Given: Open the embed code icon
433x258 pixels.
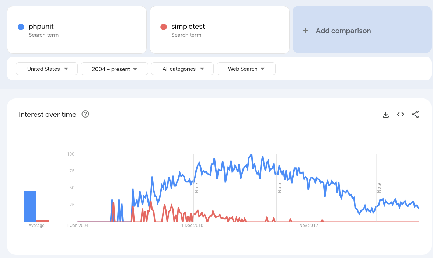Looking at the screenshot, I should 401,115.
